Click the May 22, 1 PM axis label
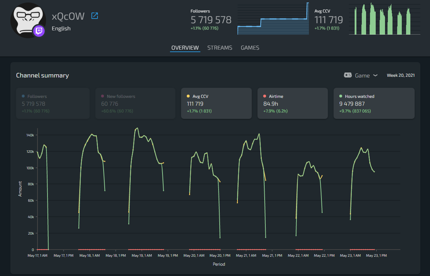 324,256
